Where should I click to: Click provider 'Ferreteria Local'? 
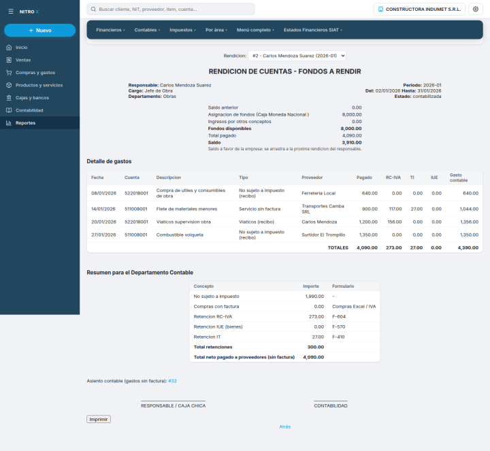coord(318,193)
